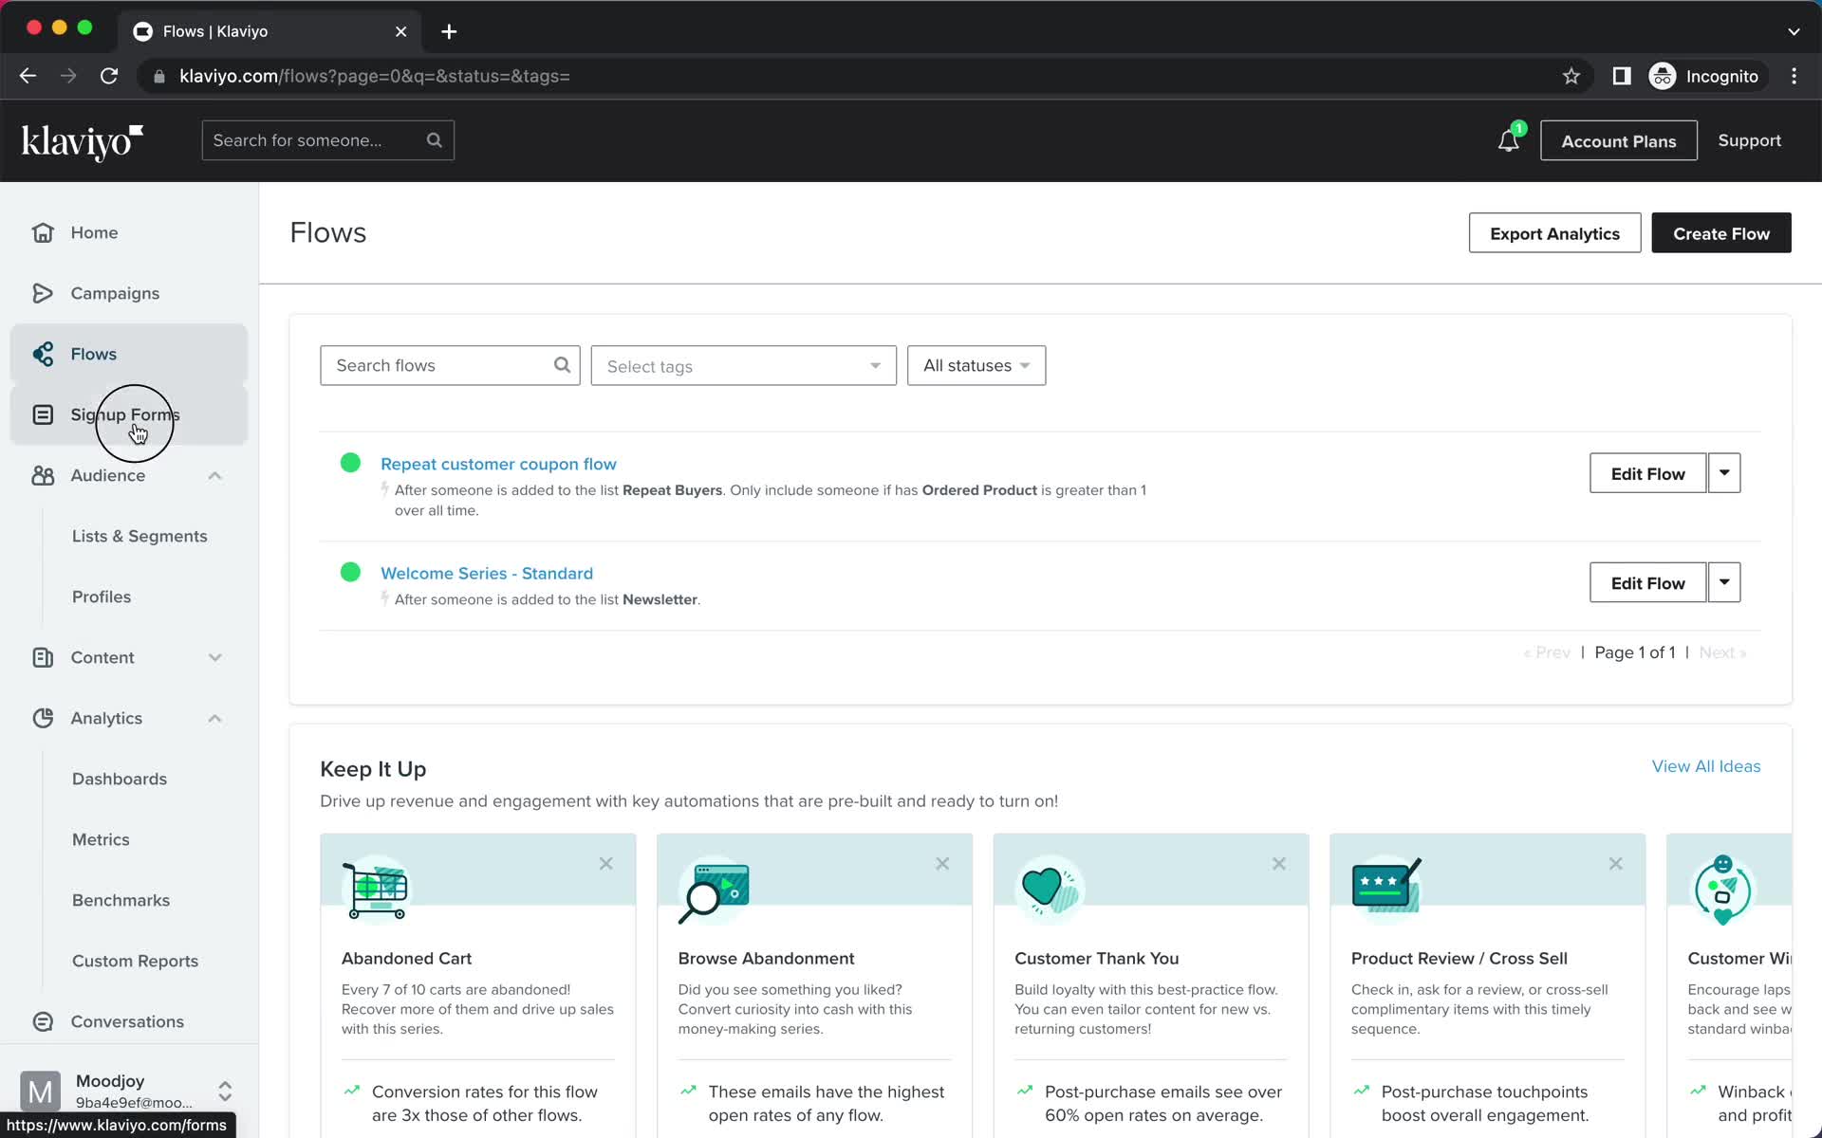This screenshot has height=1138, width=1822.
Task: Select the Flows | Klaviyo browser tab
Action: coord(270,31)
